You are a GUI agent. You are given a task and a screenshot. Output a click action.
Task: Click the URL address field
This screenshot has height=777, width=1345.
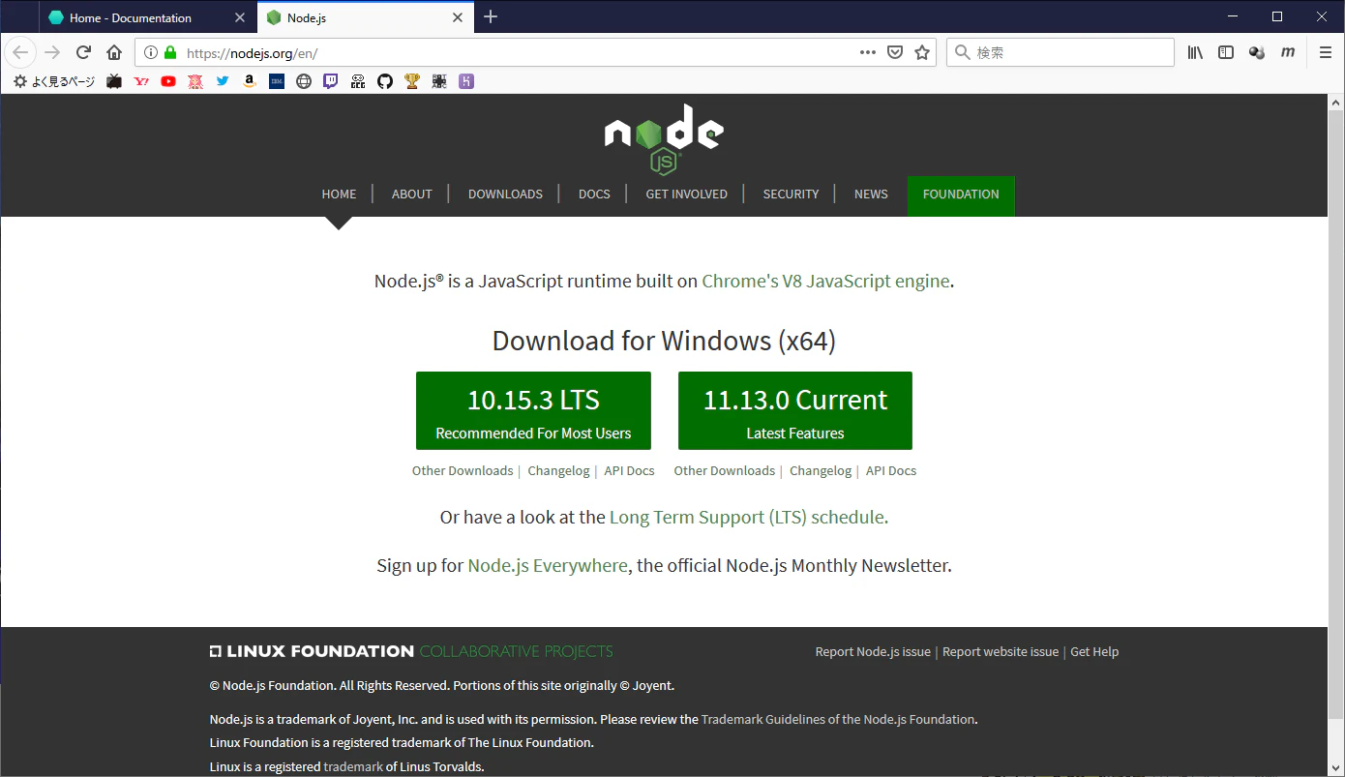[519, 53]
